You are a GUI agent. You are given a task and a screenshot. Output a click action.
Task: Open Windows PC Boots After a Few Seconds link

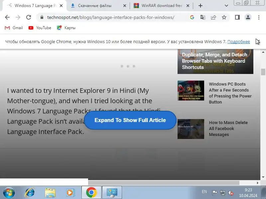pos(230,93)
